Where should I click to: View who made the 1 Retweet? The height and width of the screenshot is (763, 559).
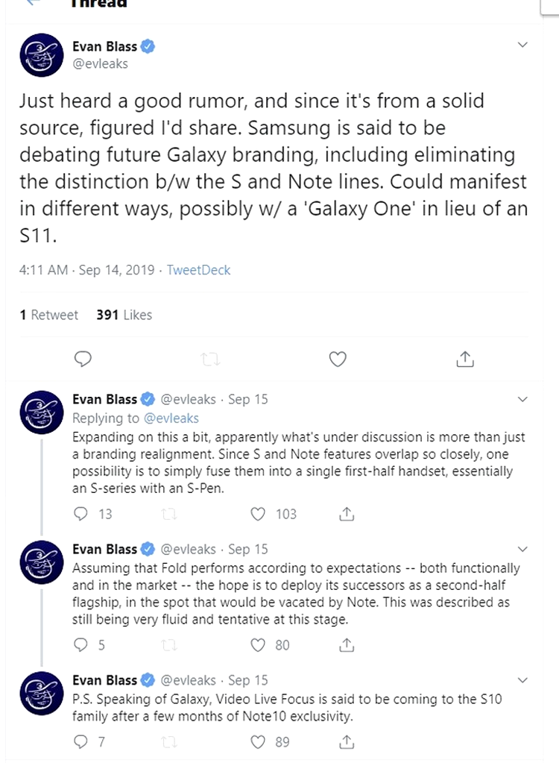(48, 315)
